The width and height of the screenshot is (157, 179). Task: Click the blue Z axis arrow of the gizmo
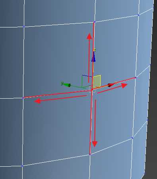pos(93,57)
